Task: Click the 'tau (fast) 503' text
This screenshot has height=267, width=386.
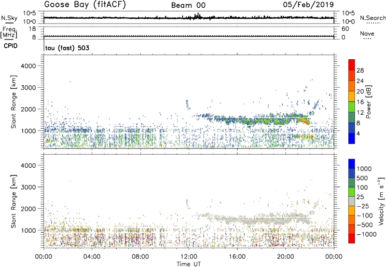Action: tap(67, 48)
